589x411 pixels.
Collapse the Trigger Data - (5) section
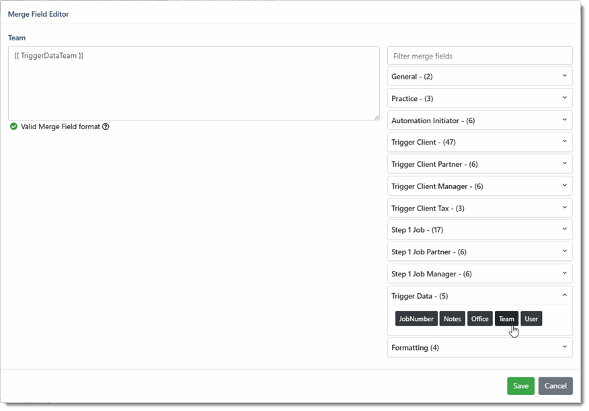[x=479, y=296]
